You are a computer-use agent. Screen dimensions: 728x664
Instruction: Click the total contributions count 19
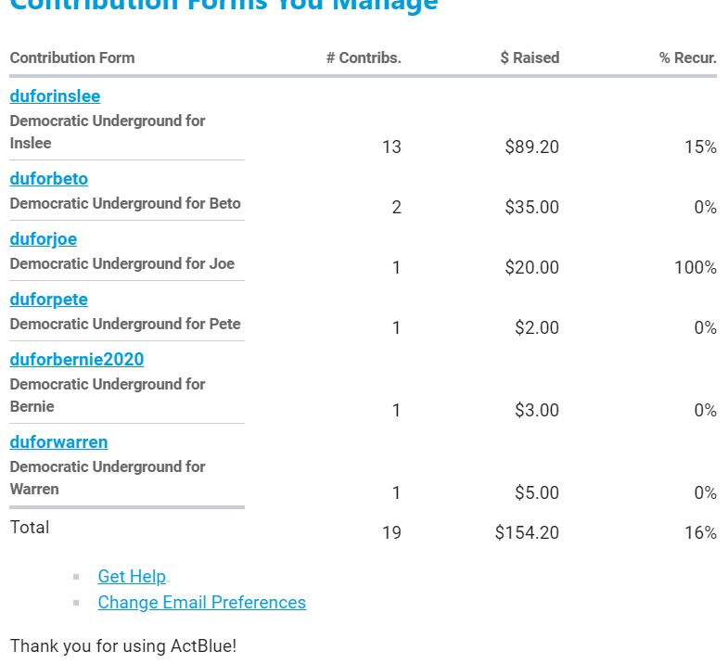pyautogui.click(x=391, y=533)
